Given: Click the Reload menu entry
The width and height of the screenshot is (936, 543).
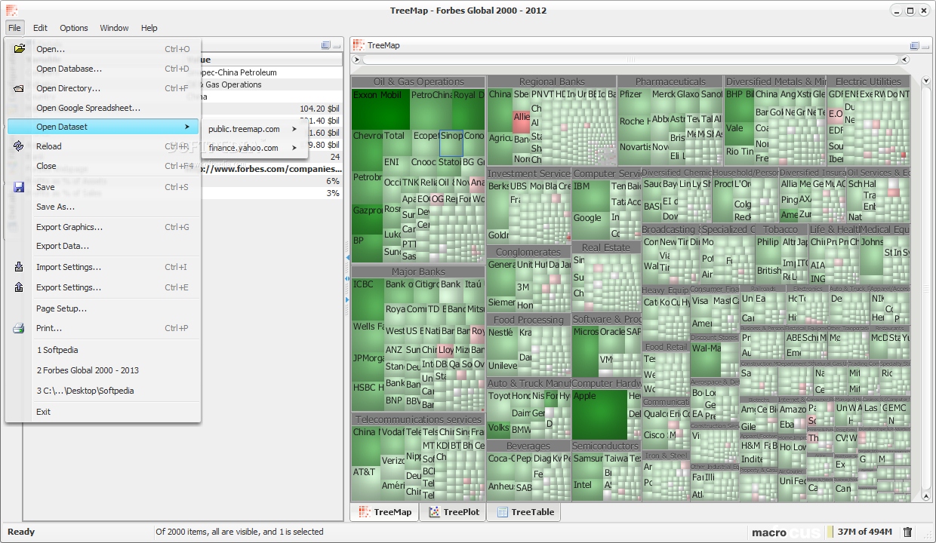Looking at the screenshot, I should [x=103, y=146].
